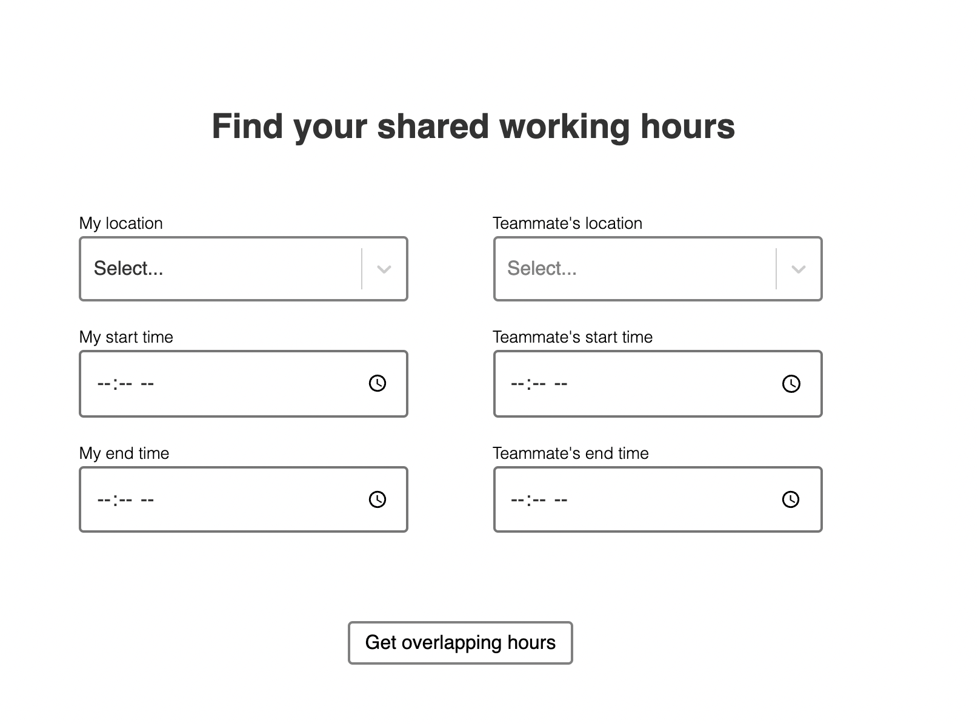Click the clock icon for Teammate's start time
Image resolution: width=978 pixels, height=724 pixels.
pyautogui.click(x=791, y=383)
